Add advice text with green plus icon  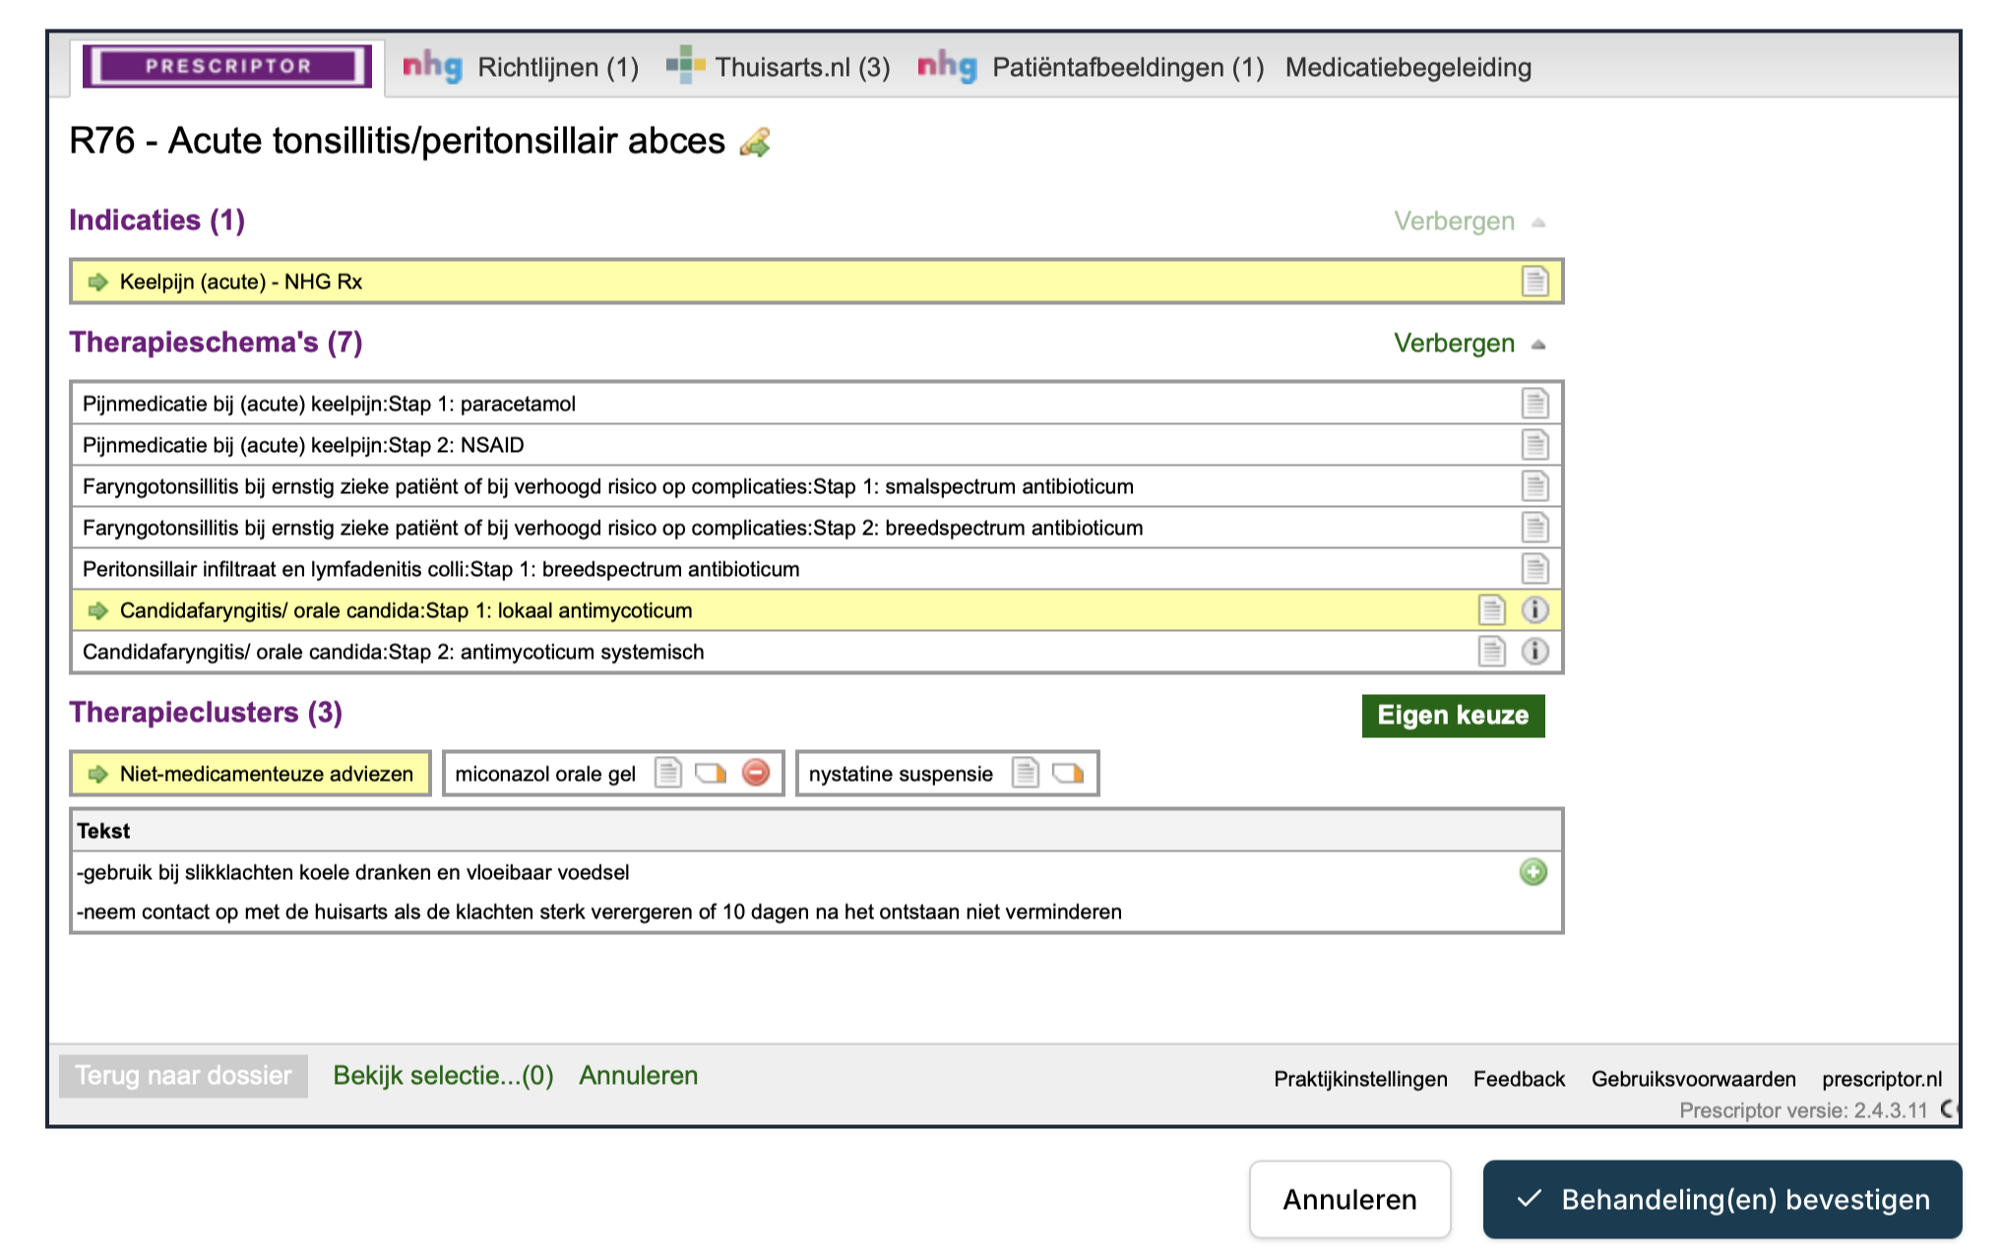pyautogui.click(x=1533, y=872)
